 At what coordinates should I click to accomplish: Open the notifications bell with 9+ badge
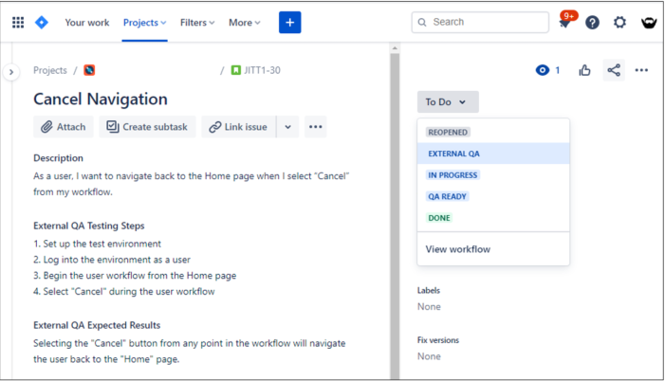pos(565,21)
